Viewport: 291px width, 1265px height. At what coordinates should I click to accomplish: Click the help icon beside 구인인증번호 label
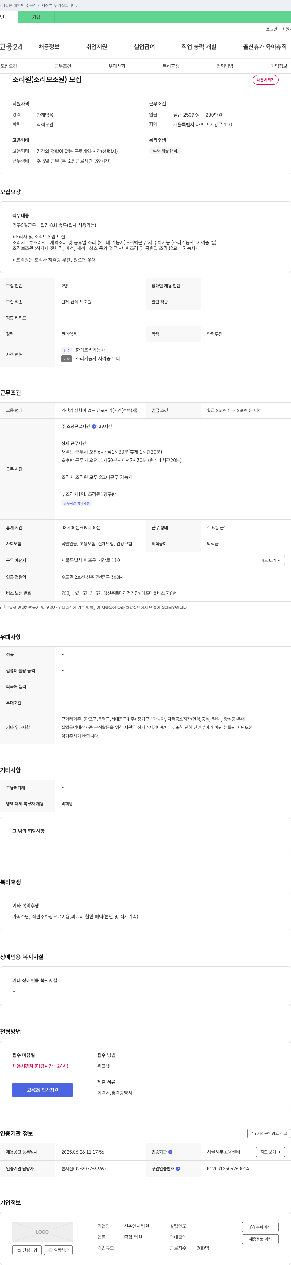[x=178, y=1168]
